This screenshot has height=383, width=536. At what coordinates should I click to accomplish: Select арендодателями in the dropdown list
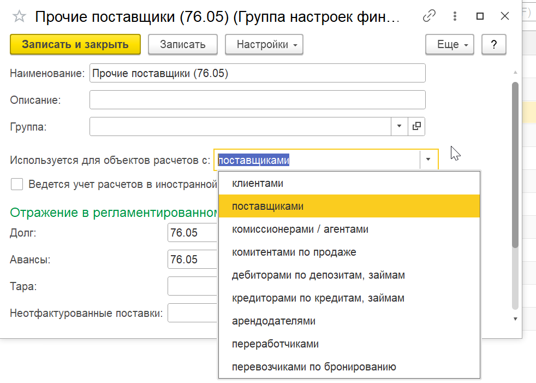click(349, 321)
